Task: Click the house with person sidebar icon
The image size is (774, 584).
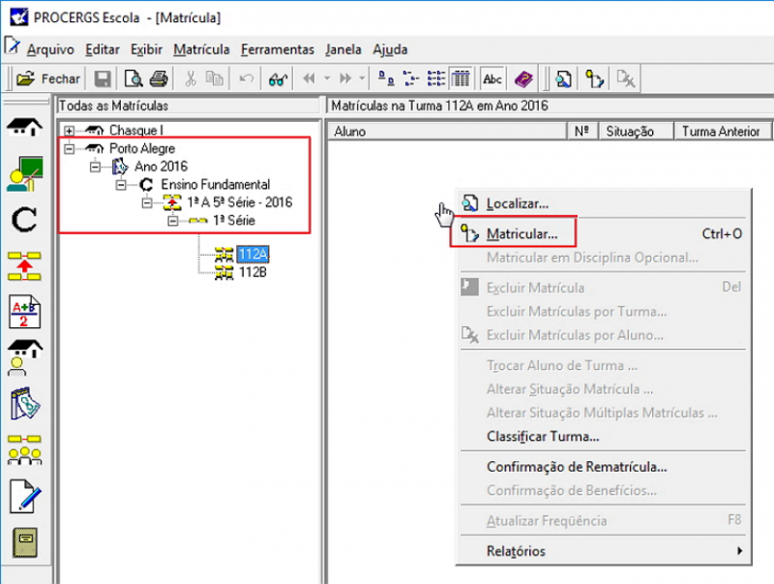Action: [x=25, y=357]
